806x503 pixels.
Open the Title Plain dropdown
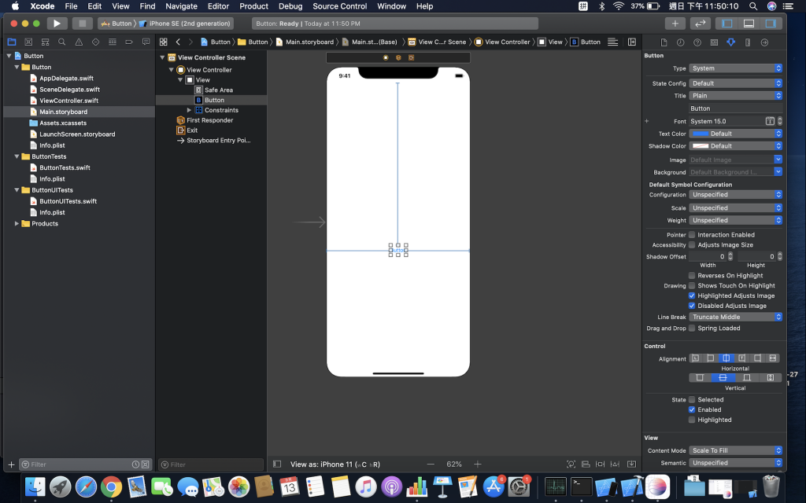coord(736,95)
